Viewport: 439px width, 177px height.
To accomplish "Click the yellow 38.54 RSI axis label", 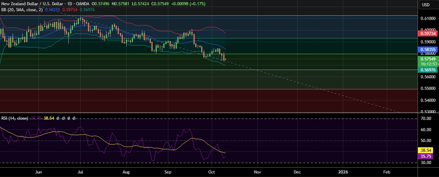I will (x=426, y=150).
